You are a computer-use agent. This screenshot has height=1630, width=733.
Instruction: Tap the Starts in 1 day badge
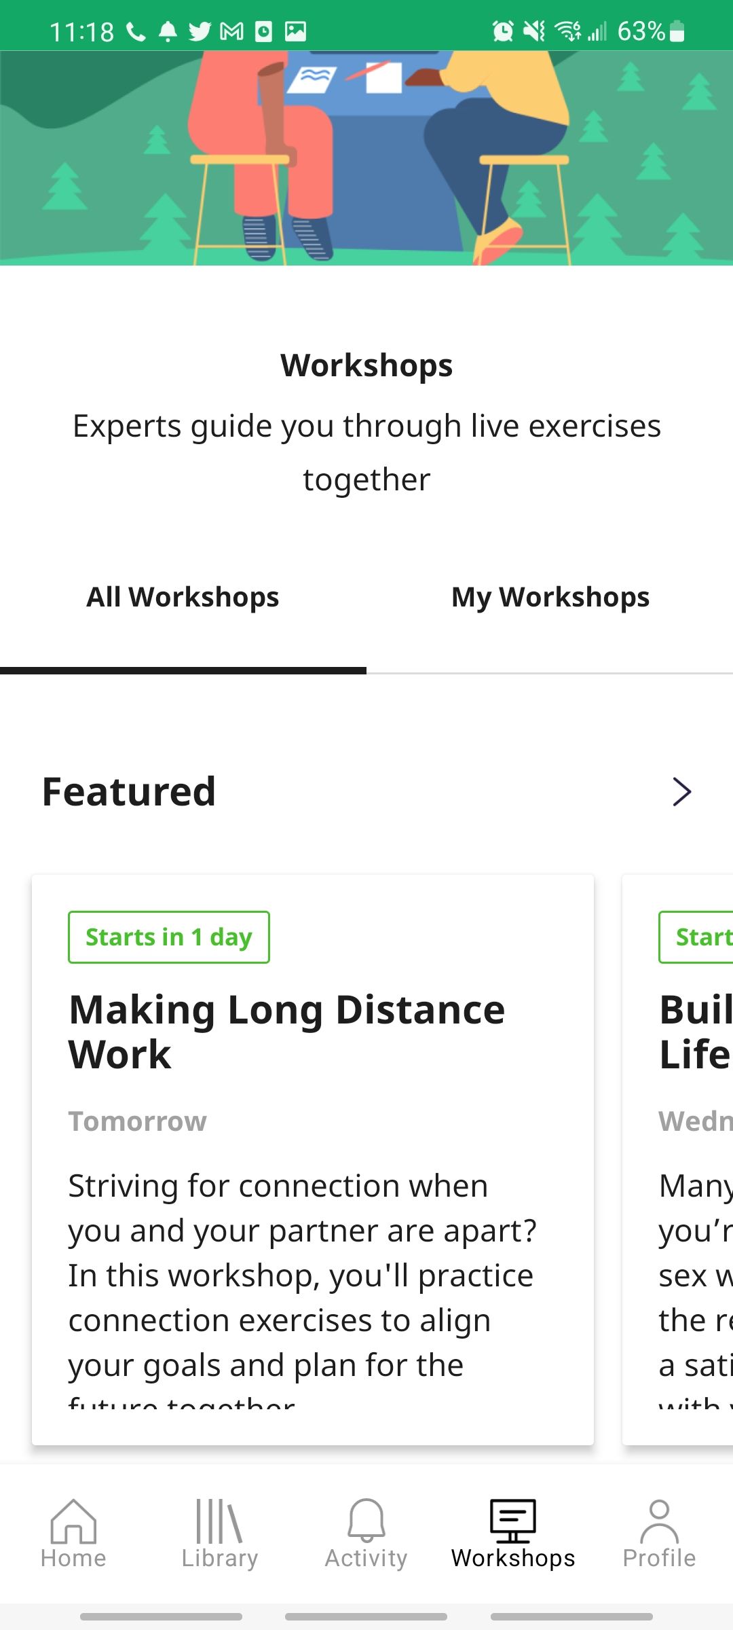click(169, 937)
